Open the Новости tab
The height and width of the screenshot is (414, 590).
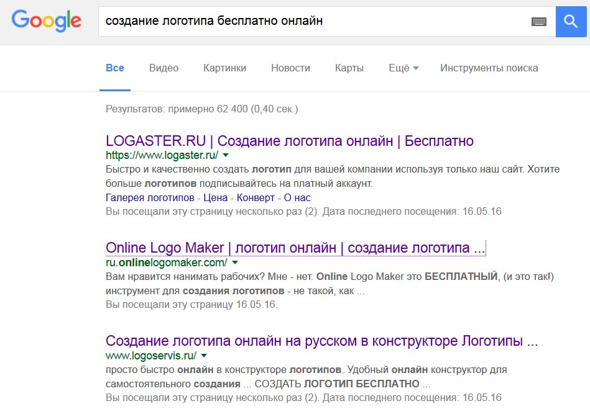(x=290, y=68)
